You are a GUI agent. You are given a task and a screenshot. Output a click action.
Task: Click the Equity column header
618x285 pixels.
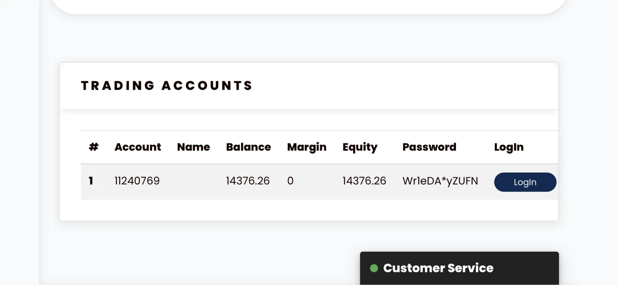tap(360, 147)
